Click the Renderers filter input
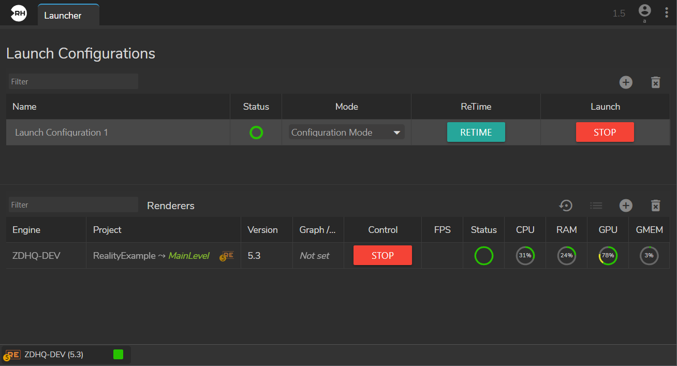 [73, 205]
